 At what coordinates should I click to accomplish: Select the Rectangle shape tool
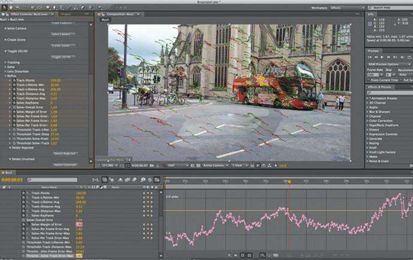47,8
